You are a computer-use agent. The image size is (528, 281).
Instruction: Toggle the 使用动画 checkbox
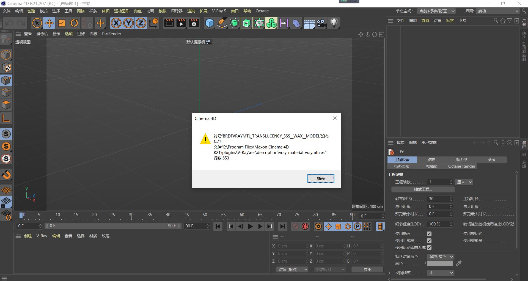pos(429,234)
